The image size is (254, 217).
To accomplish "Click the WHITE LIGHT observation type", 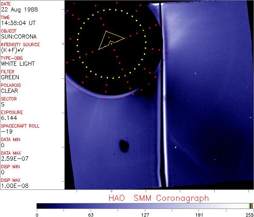I will pos(18,64).
